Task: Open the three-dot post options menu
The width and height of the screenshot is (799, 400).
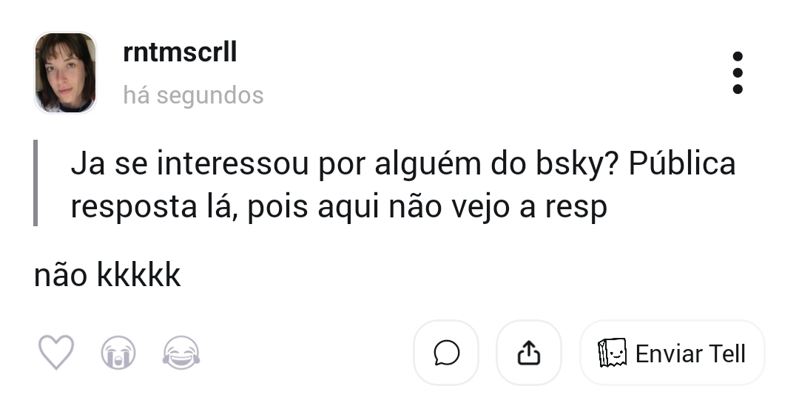Action: 737,72
